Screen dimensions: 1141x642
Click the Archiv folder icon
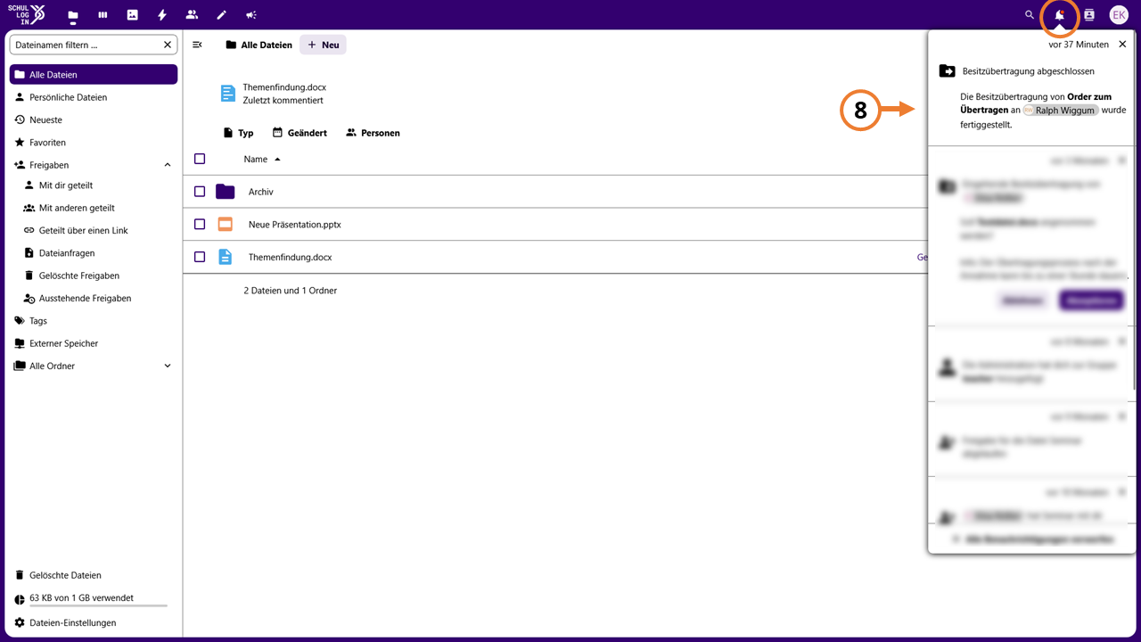click(225, 192)
